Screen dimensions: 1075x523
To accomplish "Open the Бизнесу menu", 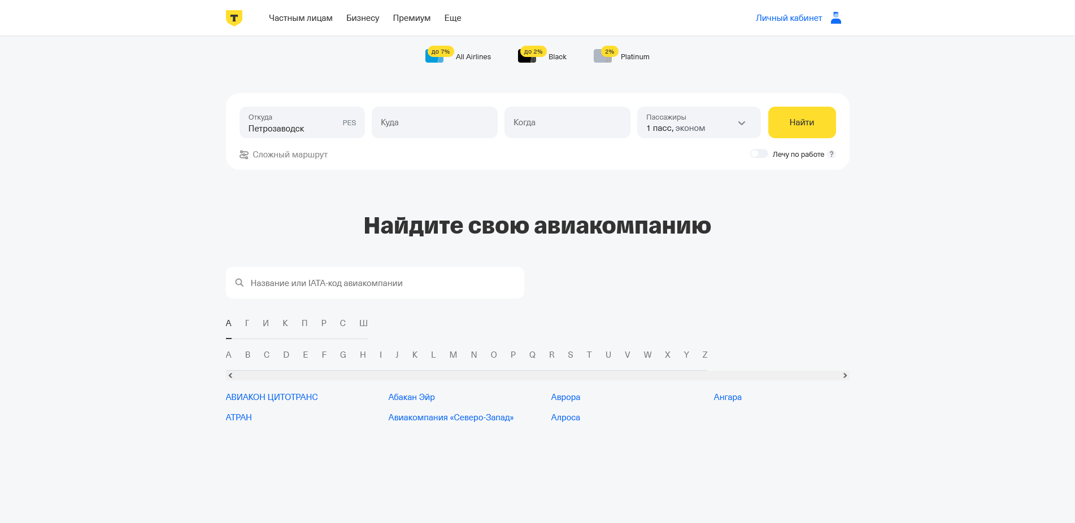I will coord(362,17).
